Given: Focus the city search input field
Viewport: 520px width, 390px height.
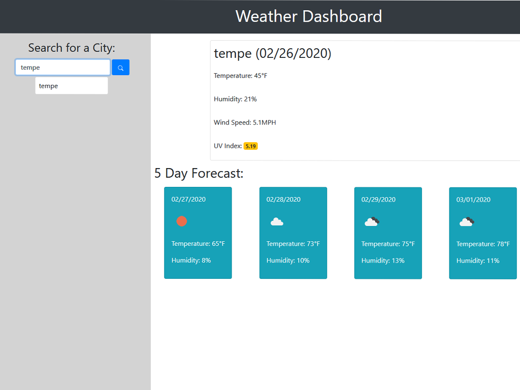Looking at the screenshot, I should pos(62,68).
